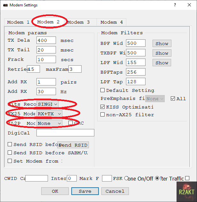The image size is (197, 202).
Task: Enable Send RSID before SABM/UI checkbox
Action: coord(10,153)
